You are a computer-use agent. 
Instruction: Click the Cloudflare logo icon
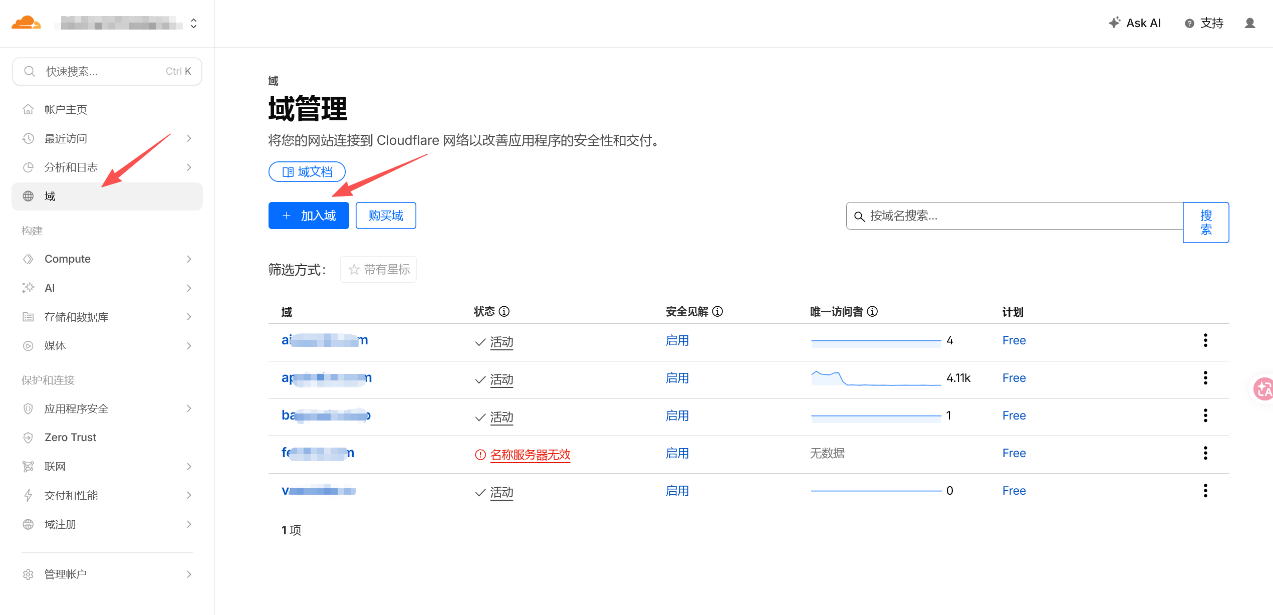(x=26, y=23)
